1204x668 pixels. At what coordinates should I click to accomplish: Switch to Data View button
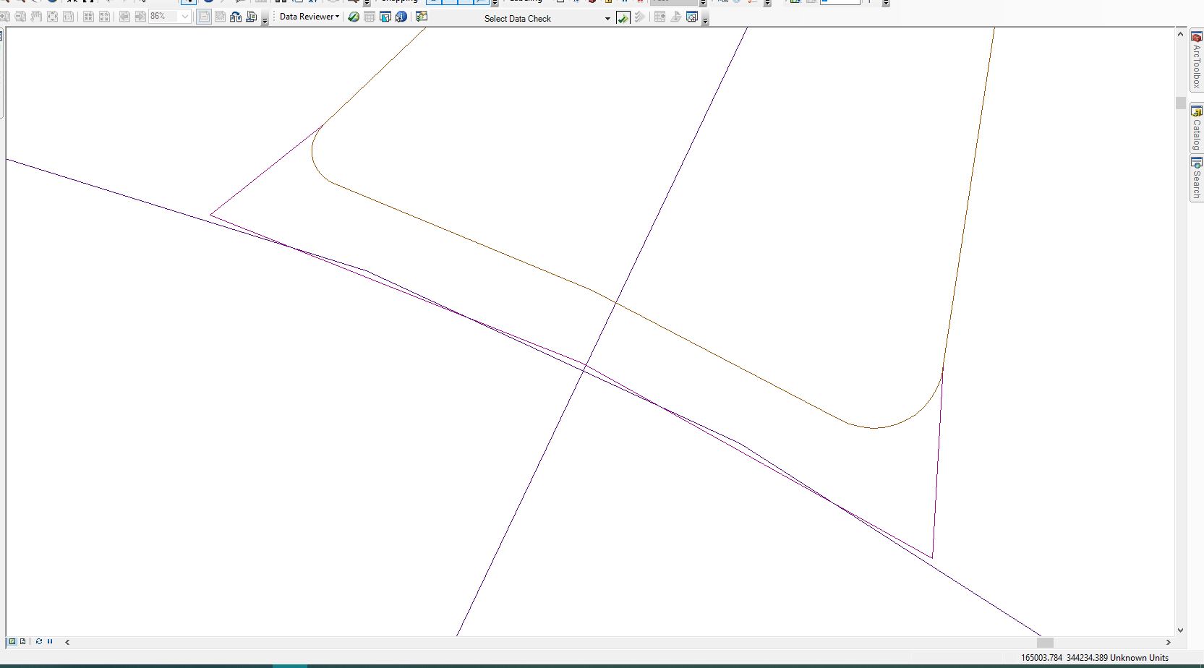[12, 641]
